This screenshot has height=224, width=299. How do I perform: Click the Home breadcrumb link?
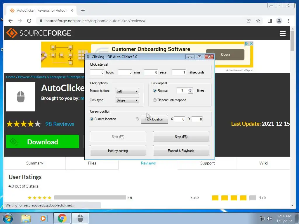click(11, 77)
